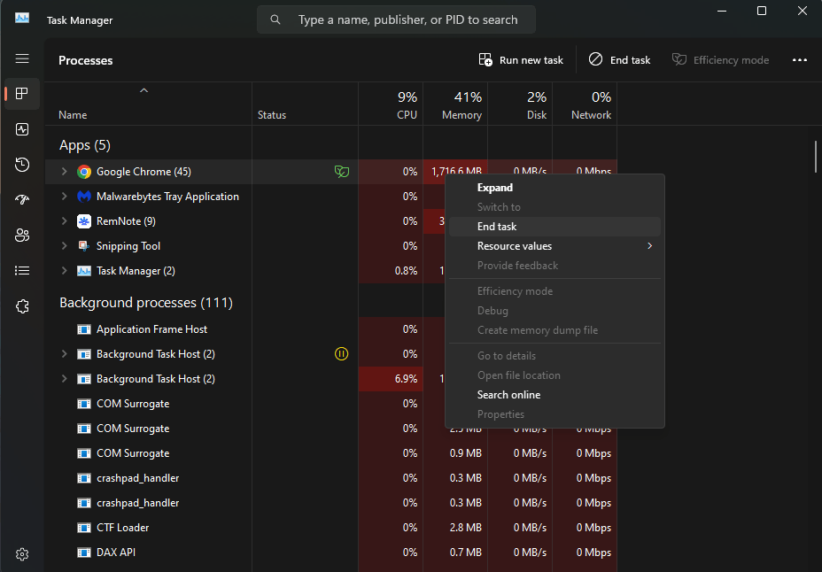Open the Services page icon
Viewport: 822px width, 572px height.
point(22,306)
